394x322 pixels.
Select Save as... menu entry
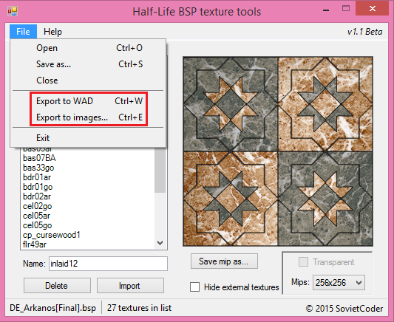(x=88, y=64)
